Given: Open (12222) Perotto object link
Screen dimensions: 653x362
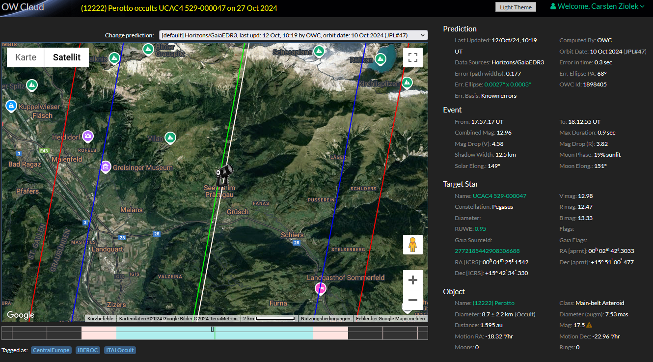Looking at the screenshot, I should pyautogui.click(x=493, y=303).
